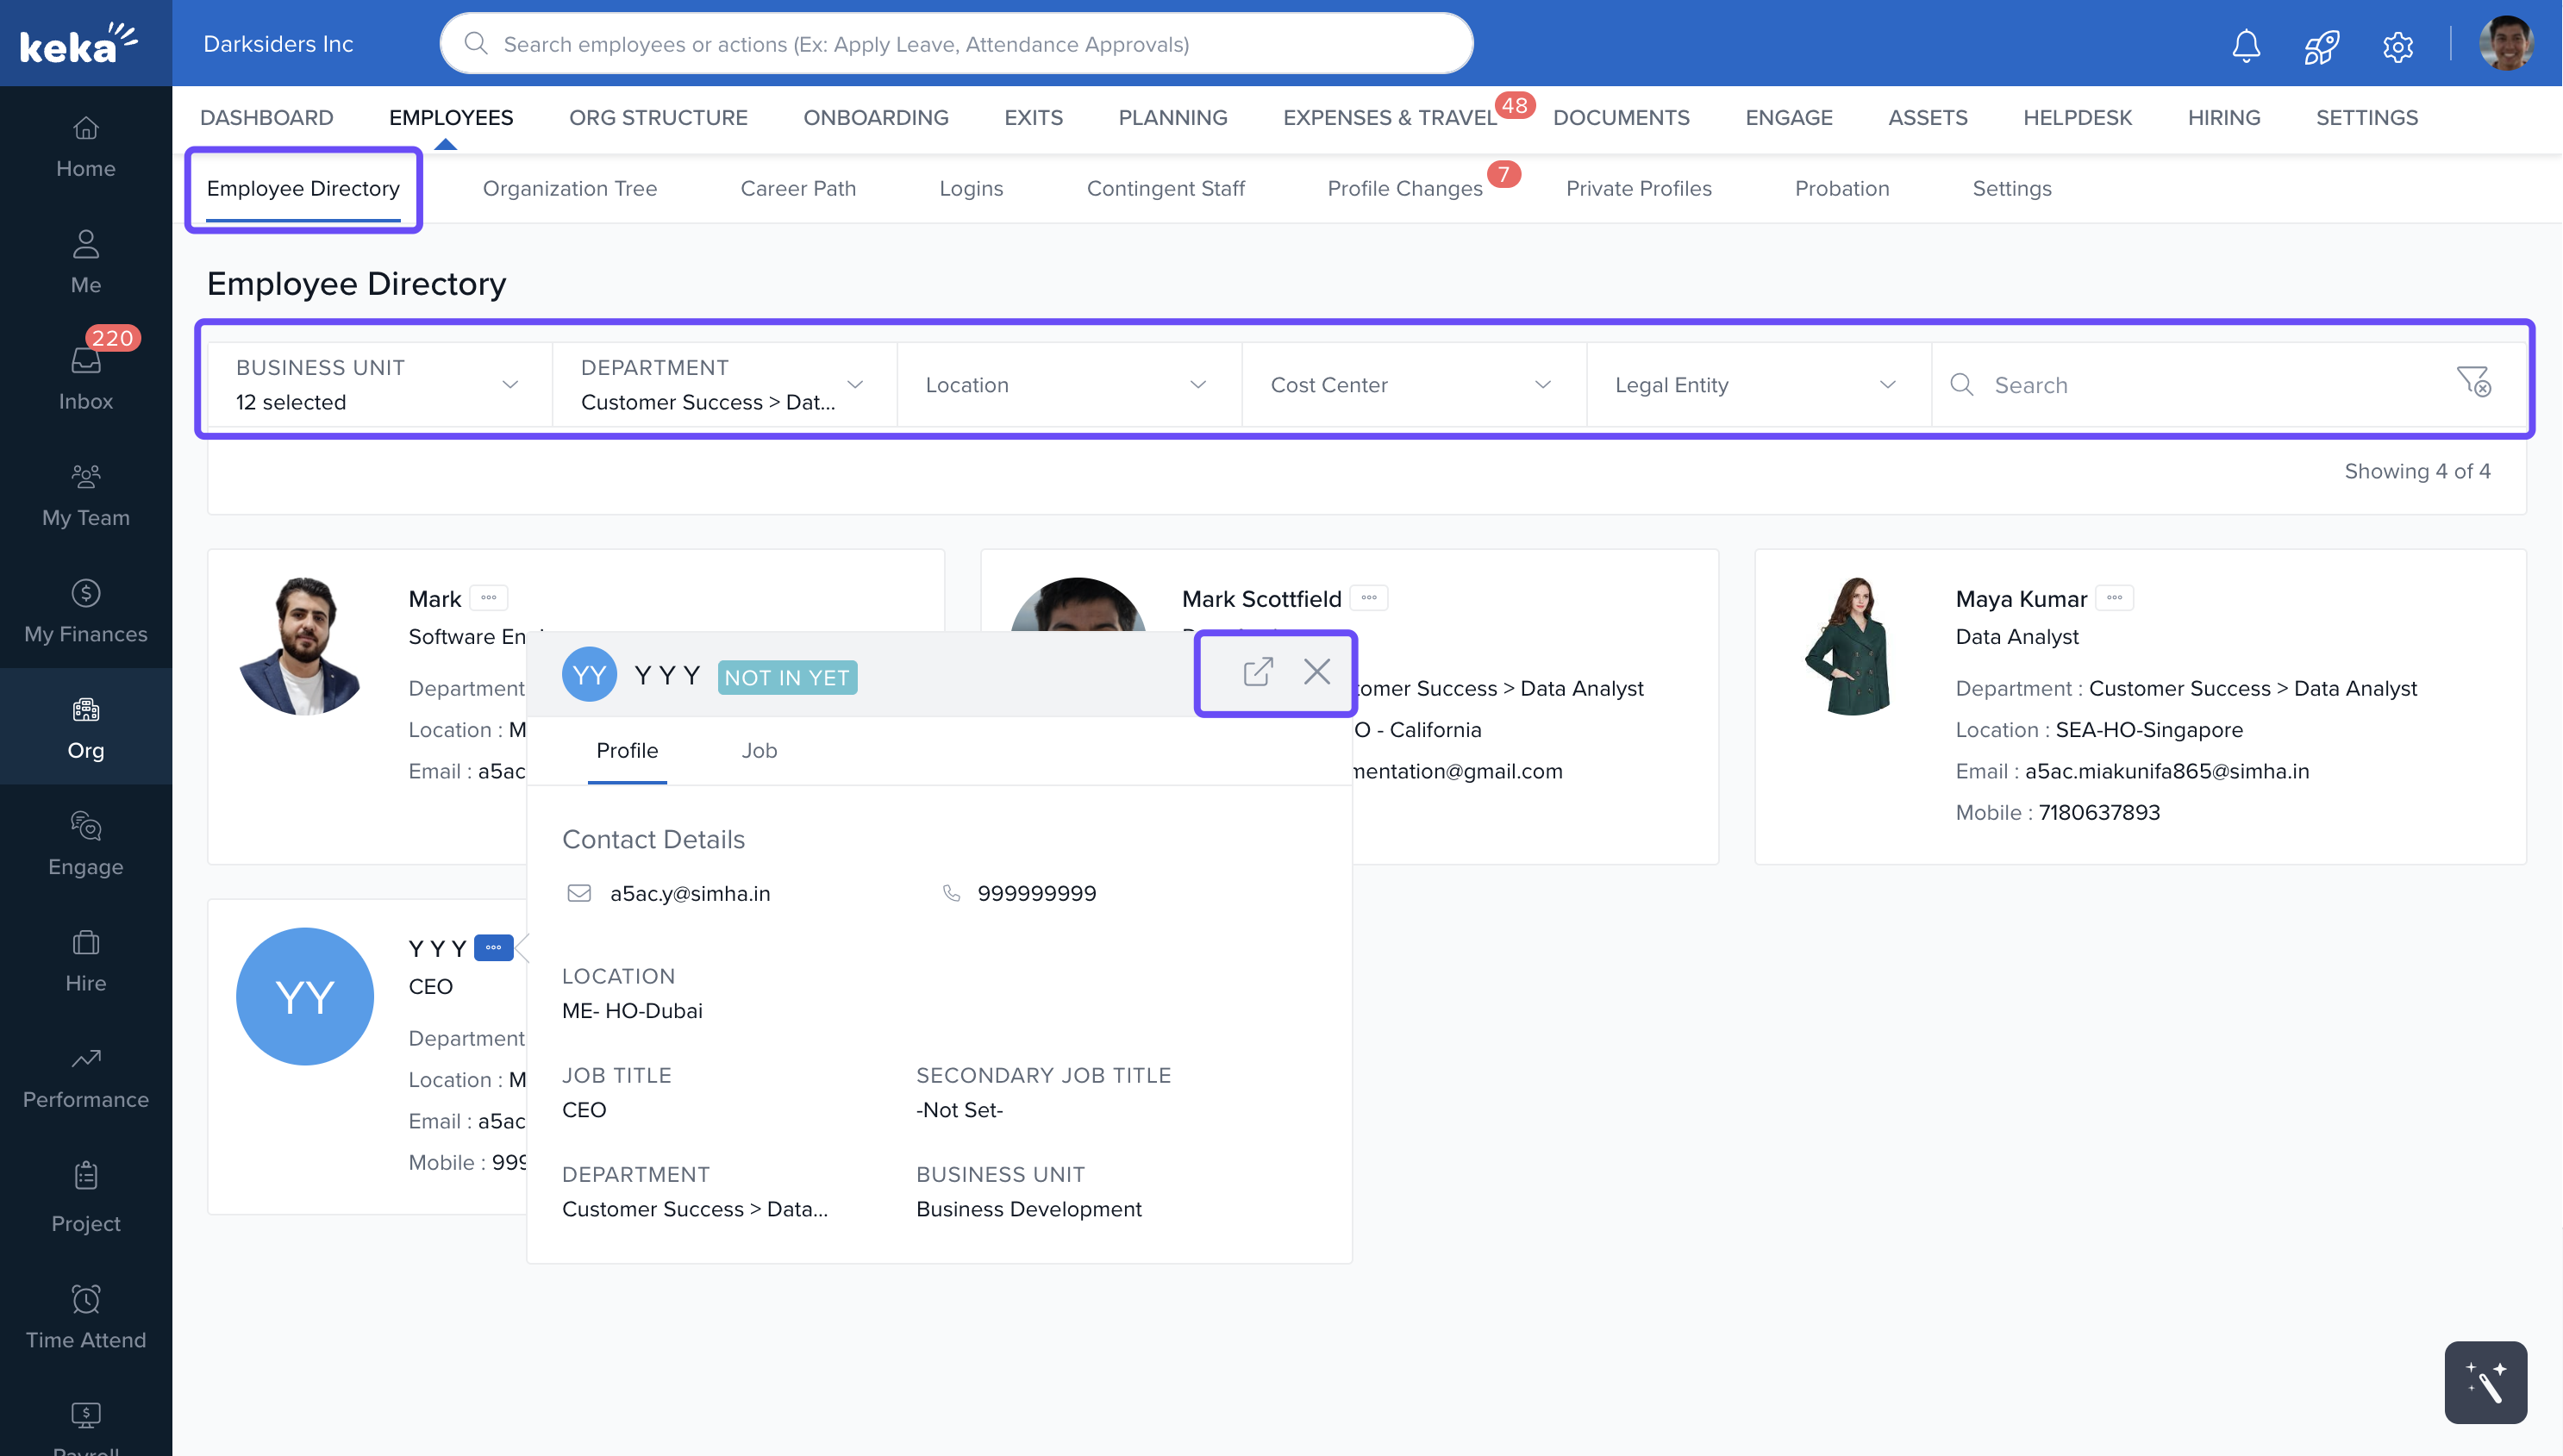Screen dimensions: 2563x1456
Task: Switch to the Job tab in popup
Action: [759, 751]
